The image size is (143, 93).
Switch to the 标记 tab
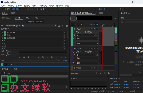tap(27, 18)
